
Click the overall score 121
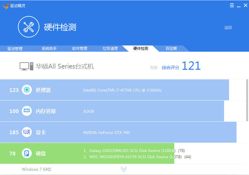pyautogui.click(x=191, y=66)
